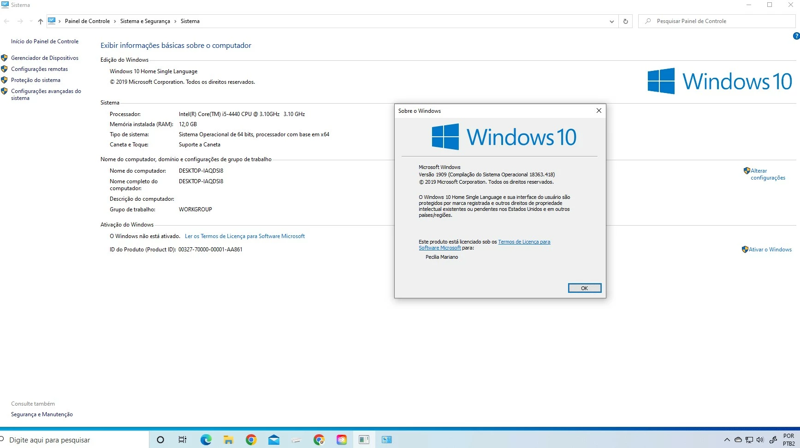Open Adobe Creative Cloud taskbar icon
Image resolution: width=800 pixels, height=448 pixels.
click(x=341, y=440)
